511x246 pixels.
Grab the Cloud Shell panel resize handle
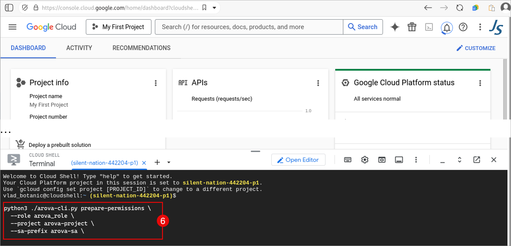coord(255,151)
